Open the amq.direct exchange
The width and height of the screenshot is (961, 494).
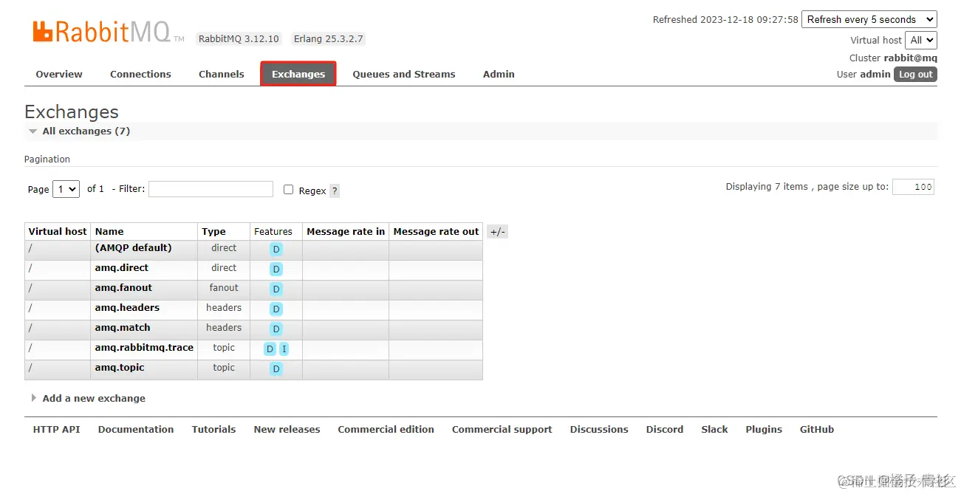point(122,268)
